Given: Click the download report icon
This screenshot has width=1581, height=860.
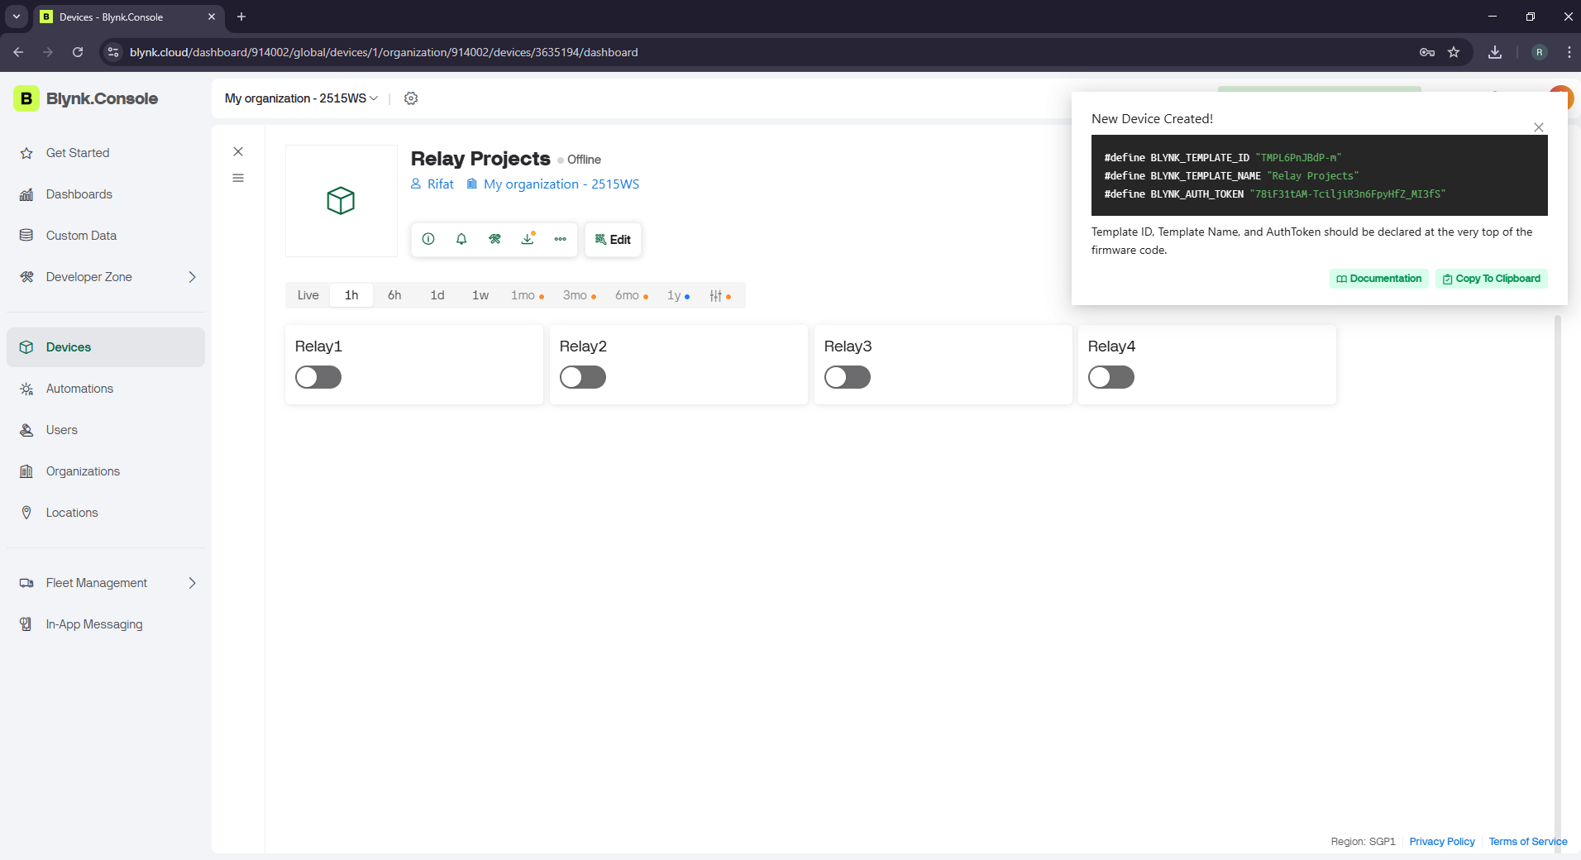Looking at the screenshot, I should tap(528, 239).
